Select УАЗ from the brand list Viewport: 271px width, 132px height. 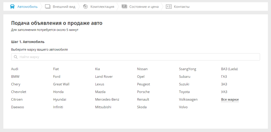click(224, 92)
